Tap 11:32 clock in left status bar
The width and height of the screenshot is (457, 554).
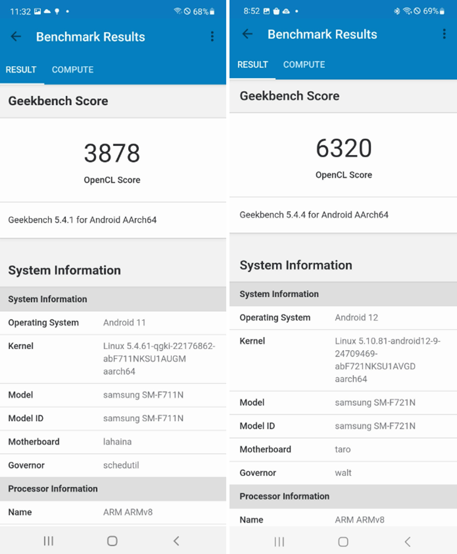pyautogui.click(x=21, y=12)
